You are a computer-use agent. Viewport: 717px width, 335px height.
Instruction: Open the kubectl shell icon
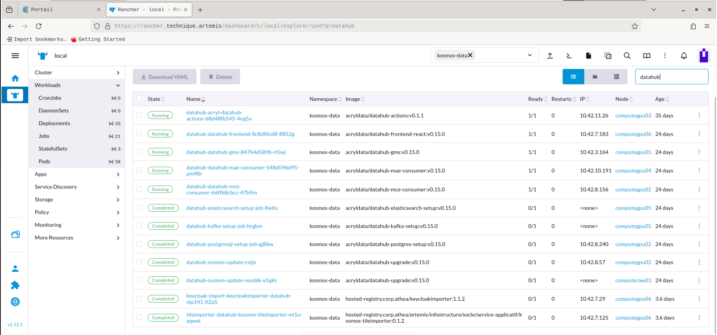click(569, 56)
